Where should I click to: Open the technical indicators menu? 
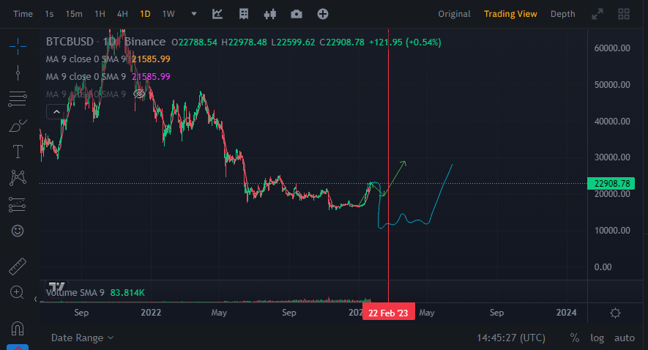[x=217, y=14]
